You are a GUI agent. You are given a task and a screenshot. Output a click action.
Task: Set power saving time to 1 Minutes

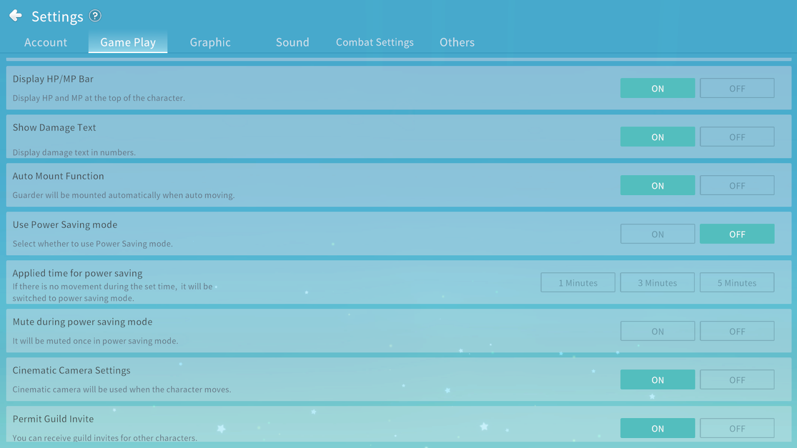coord(578,283)
